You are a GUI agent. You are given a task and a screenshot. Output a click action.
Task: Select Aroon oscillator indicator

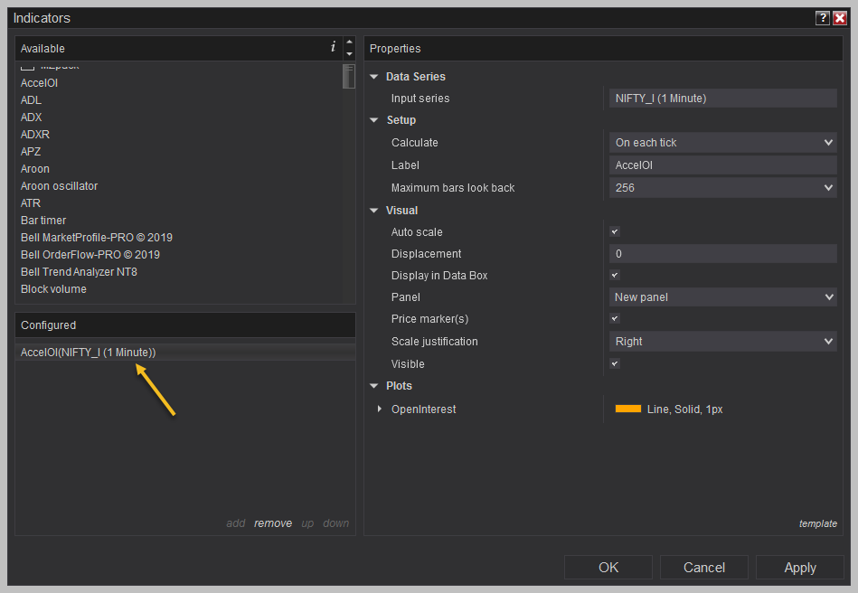59,186
